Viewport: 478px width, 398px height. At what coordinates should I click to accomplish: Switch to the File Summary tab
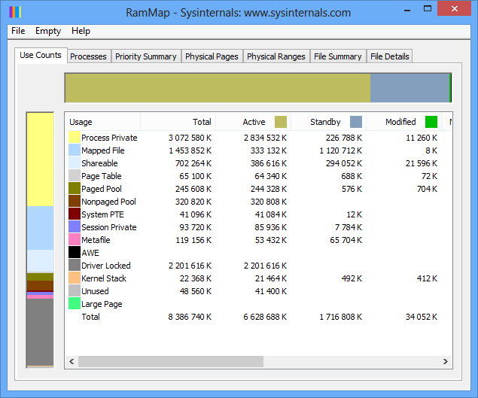338,56
